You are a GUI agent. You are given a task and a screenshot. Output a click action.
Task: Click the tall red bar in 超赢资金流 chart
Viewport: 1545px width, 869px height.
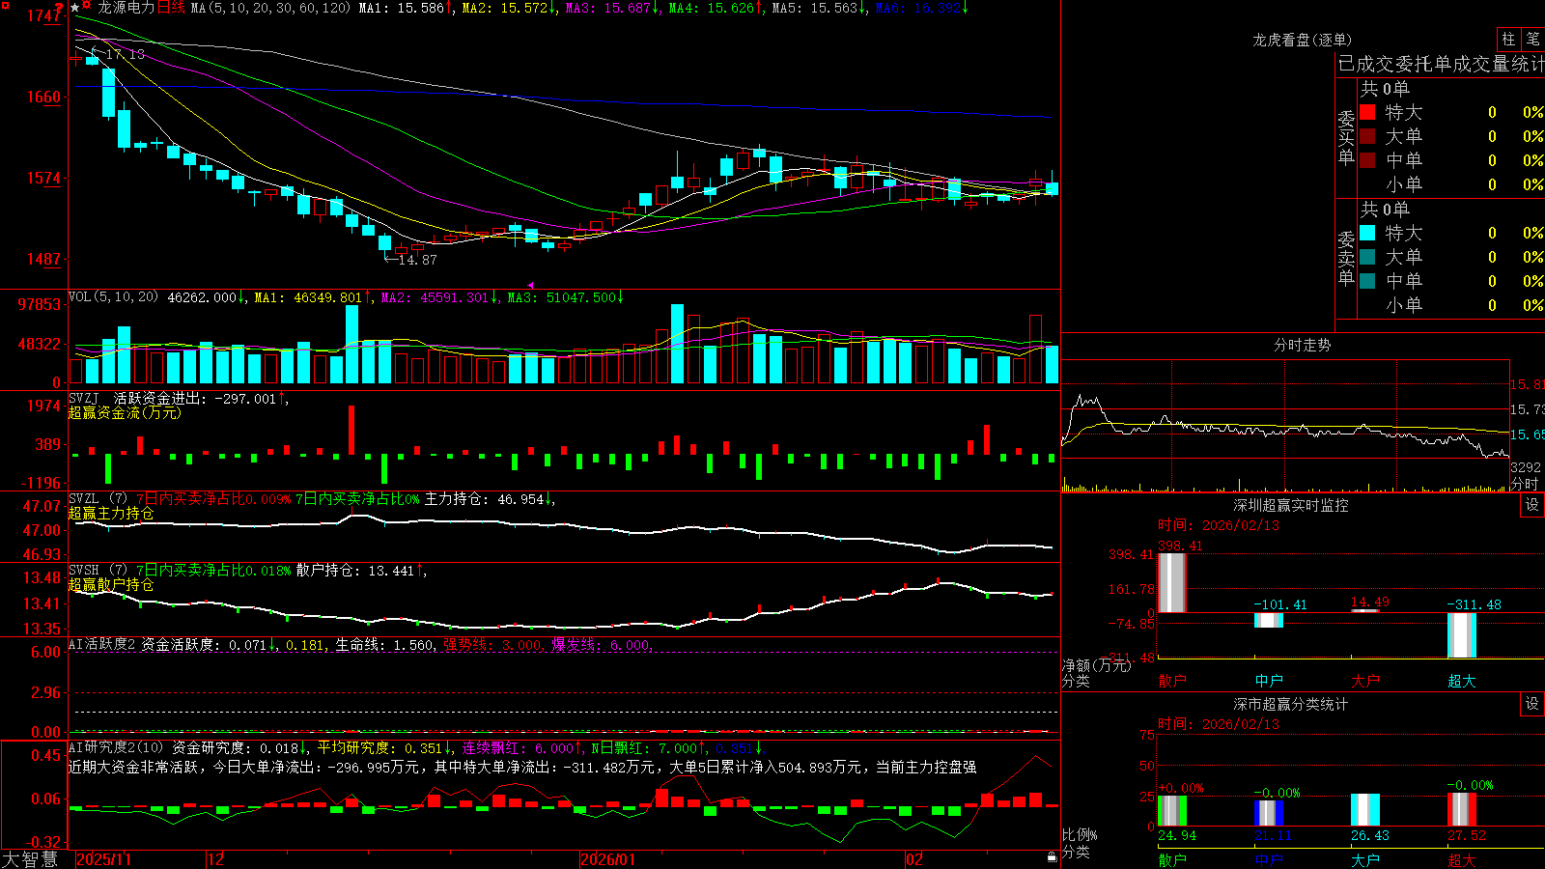point(351,430)
